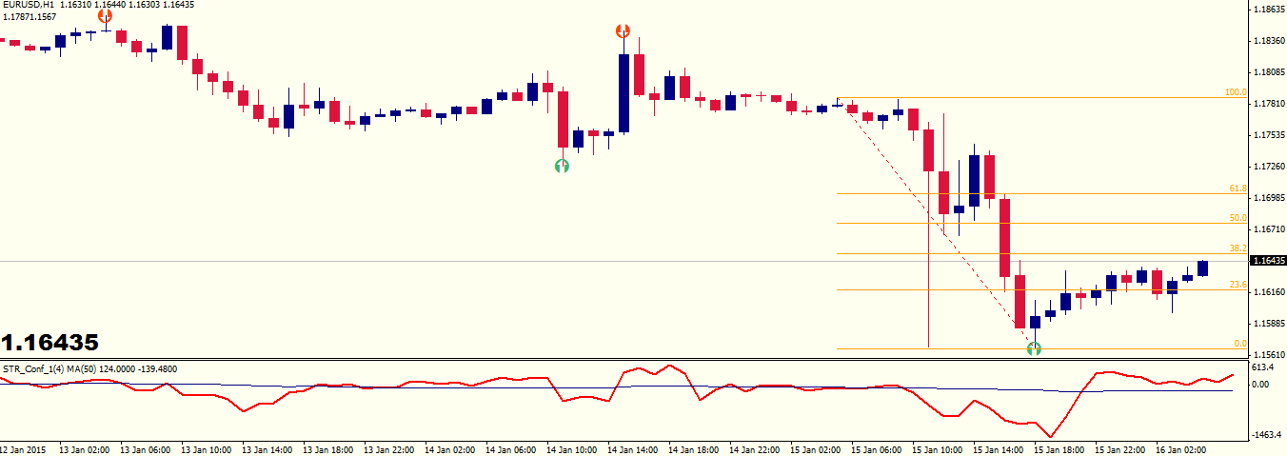Click the Fibonacci 61.8 level label
The image size is (1287, 456).
click(x=1237, y=188)
